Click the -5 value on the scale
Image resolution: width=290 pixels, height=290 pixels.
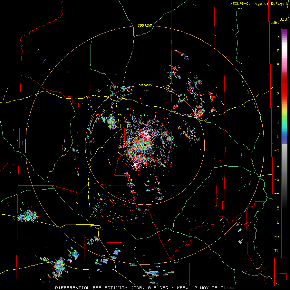[x=277, y=208]
